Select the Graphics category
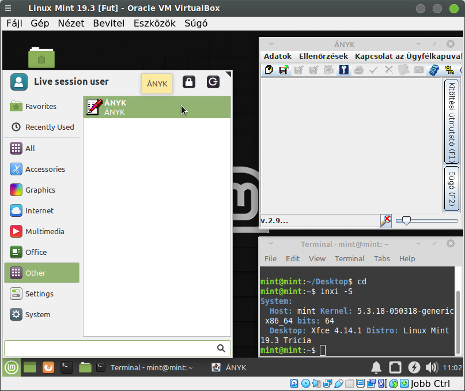The height and width of the screenshot is (391, 465). 42,190
